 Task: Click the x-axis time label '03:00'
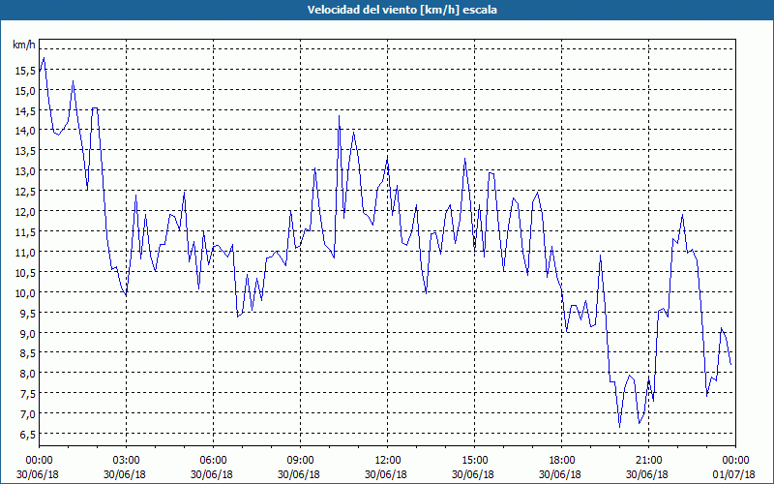(129, 461)
